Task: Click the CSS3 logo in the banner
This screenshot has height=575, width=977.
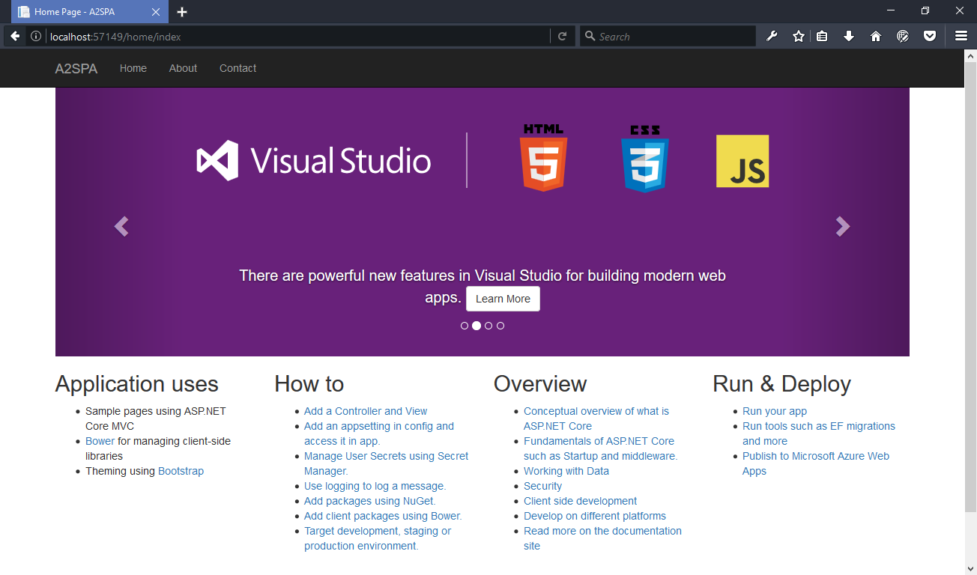Action: pos(644,158)
